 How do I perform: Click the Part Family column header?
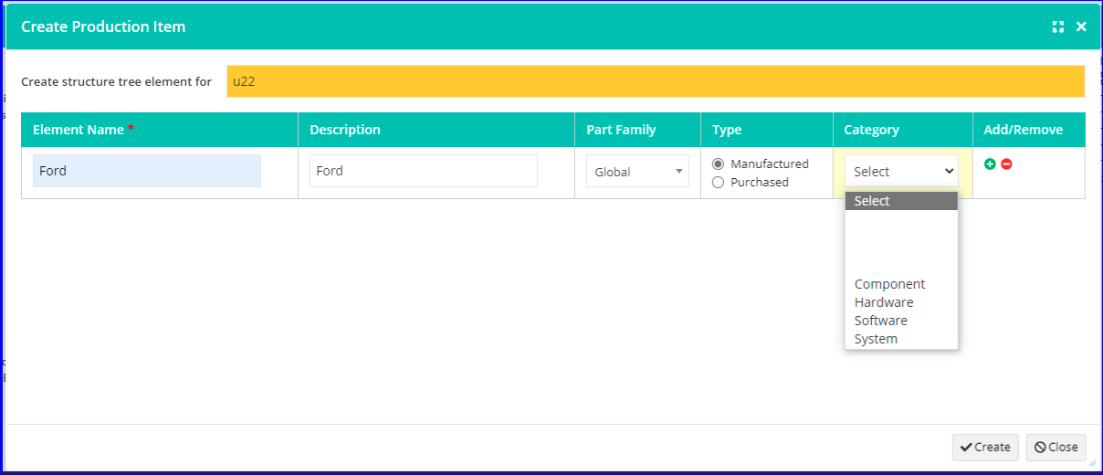(x=637, y=130)
